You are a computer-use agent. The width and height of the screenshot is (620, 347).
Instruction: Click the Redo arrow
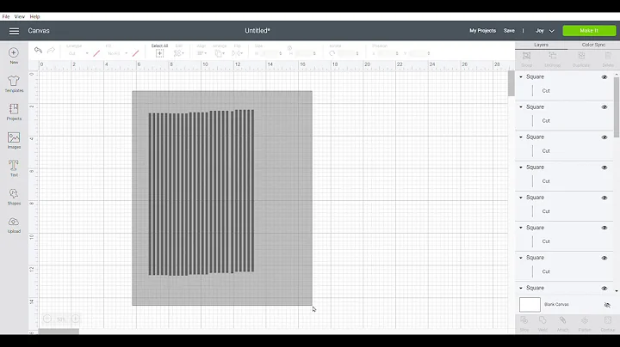click(x=51, y=50)
